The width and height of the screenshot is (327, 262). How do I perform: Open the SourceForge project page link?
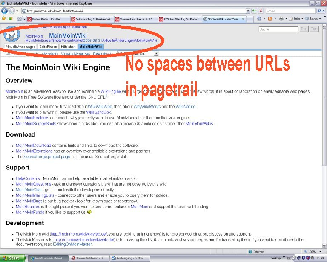(47, 157)
